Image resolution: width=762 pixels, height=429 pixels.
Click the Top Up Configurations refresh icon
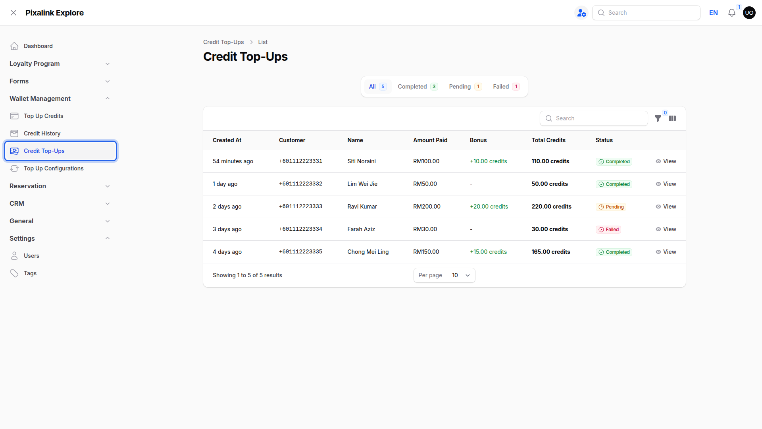[x=14, y=168]
